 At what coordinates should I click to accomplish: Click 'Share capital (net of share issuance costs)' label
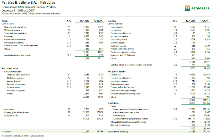click(x=130, y=110)
